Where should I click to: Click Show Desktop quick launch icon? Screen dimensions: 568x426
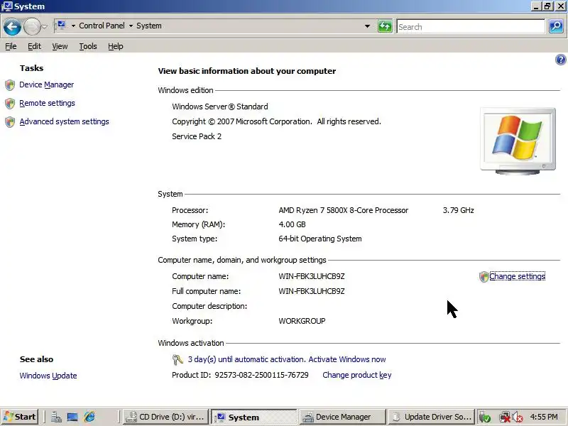point(72,417)
